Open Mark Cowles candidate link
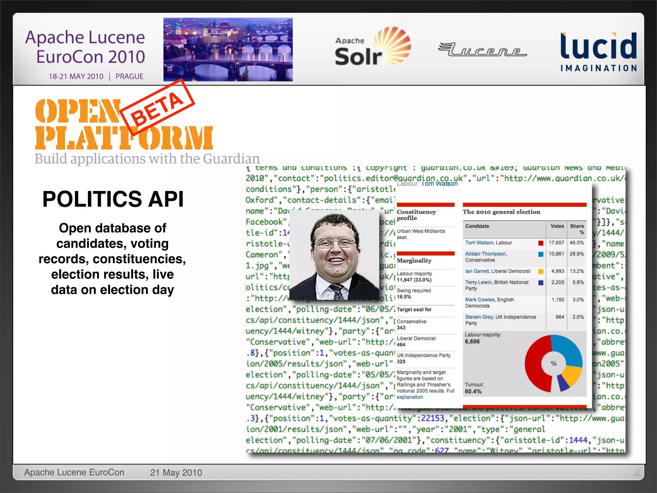Image resolution: width=657 pixels, height=493 pixels. coord(480,300)
